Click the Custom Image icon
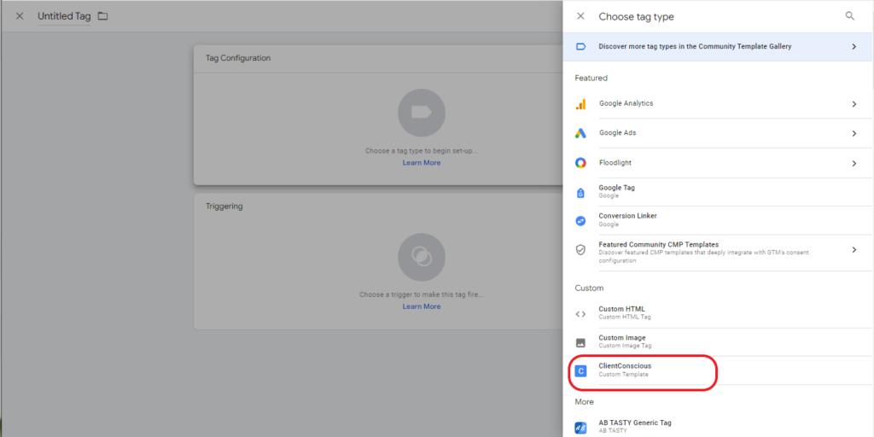The image size is (874, 437). coord(580,342)
